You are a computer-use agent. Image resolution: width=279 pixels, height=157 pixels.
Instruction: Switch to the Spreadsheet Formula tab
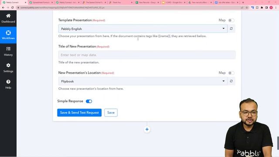tap(41, 3)
